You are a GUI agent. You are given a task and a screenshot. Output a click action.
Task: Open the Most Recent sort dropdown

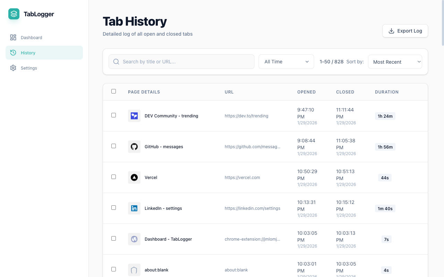[395, 62]
